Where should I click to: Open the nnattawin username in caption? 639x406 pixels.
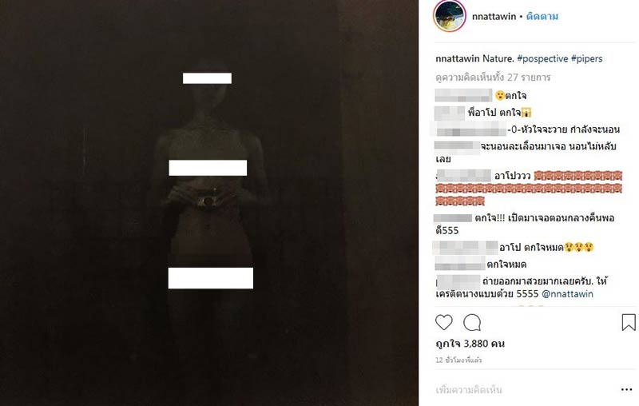coord(457,58)
